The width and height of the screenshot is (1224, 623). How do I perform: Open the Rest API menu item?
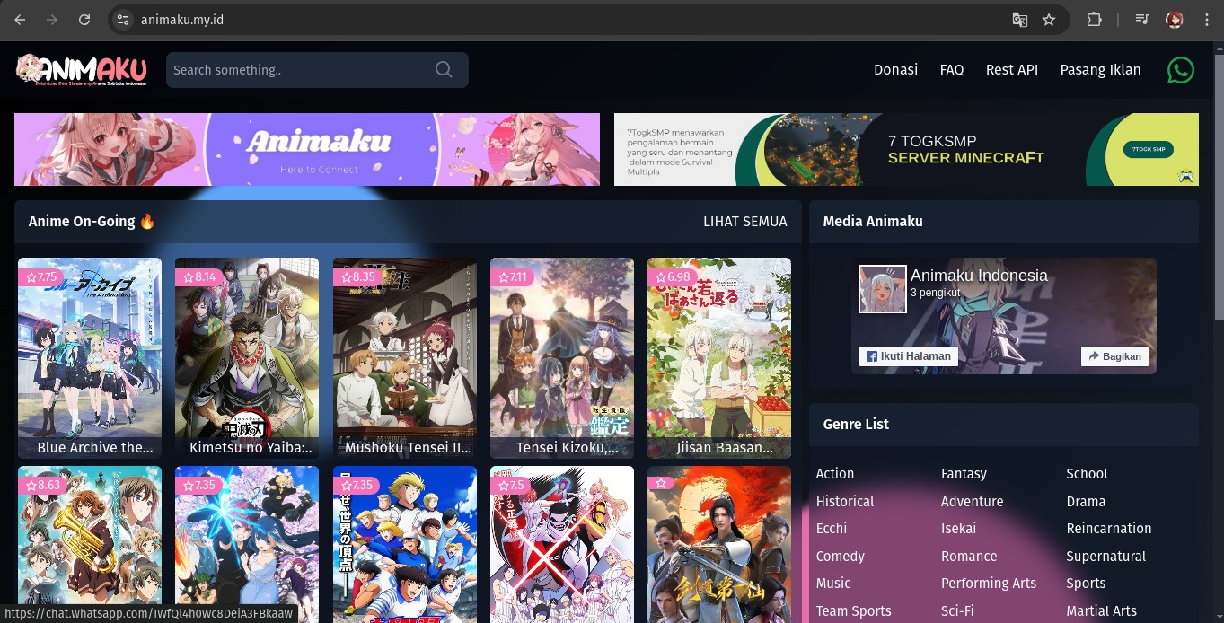point(1012,70)
